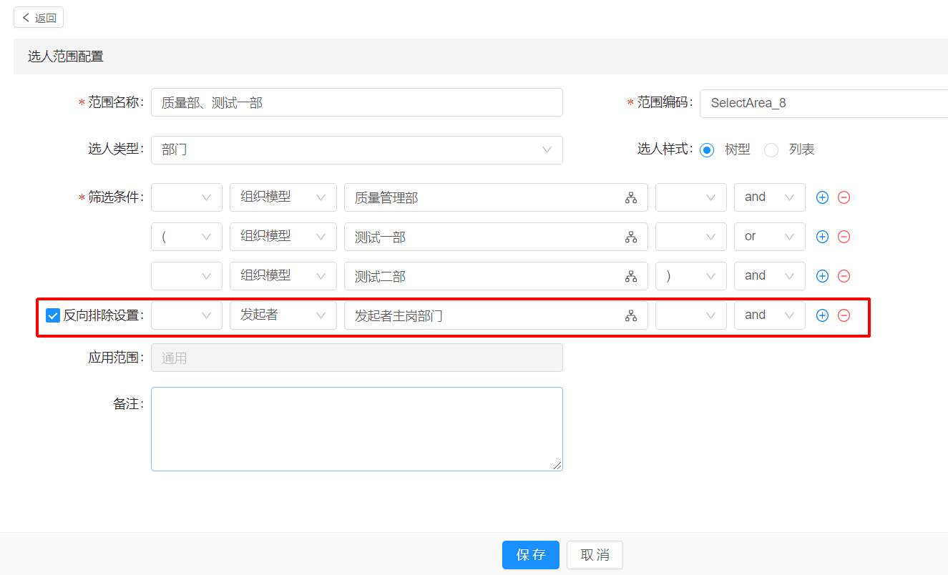
Task: Open the org tree picker icon for 测试二部
Action: coord(631,277)
